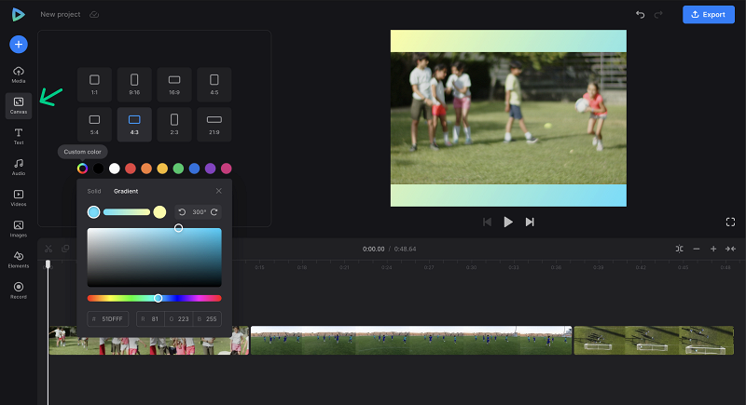Enter fullscreen preview
This screenshot has height=405, width=746.
[x=730, y=223]
